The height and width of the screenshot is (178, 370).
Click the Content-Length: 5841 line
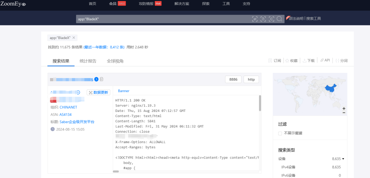[135, 121]
